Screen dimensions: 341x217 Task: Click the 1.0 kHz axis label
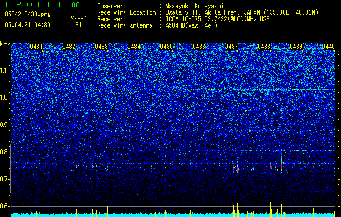4,98
